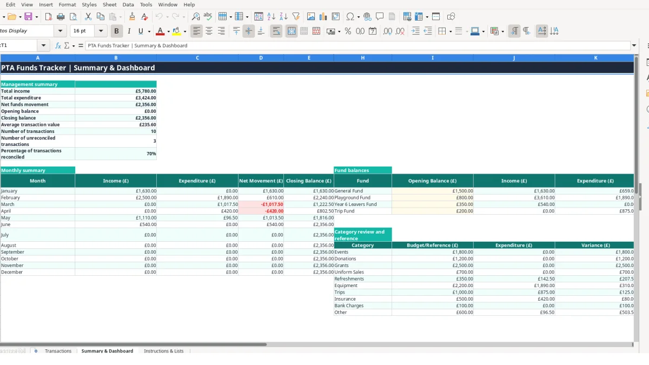Select column header B
The image size is (649, 365).
[x=116, y=58]
